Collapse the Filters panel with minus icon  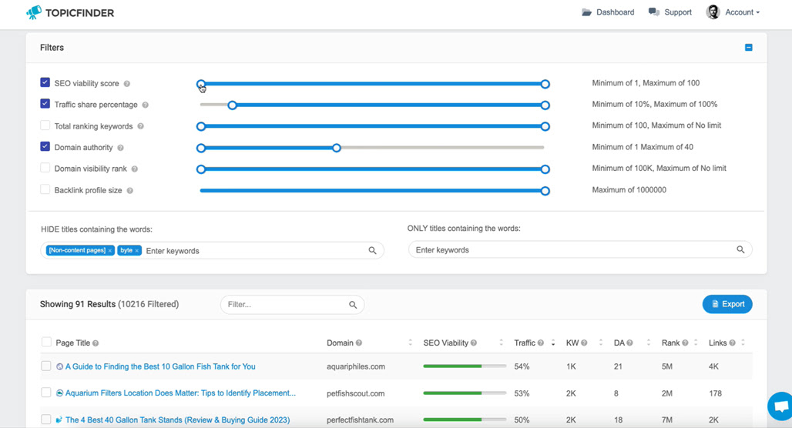(749, 48)
